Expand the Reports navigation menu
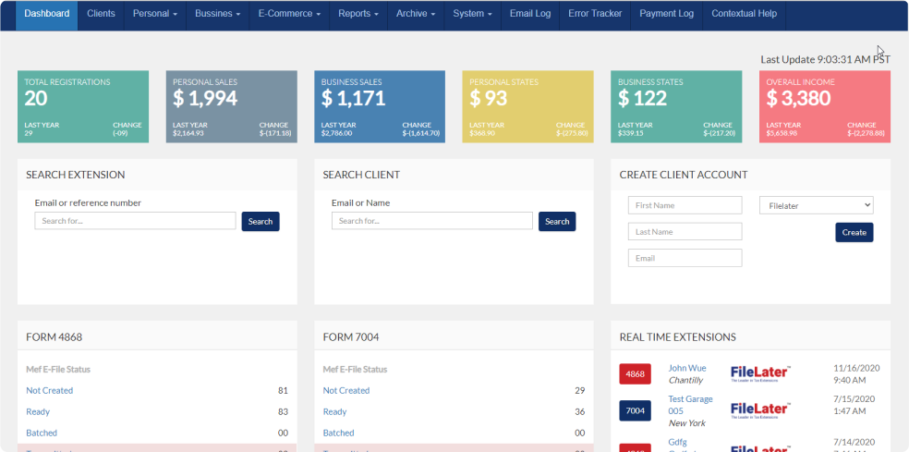Image resolution: width=909 pixels, height=452 pixels. click(x=358, y=14)
